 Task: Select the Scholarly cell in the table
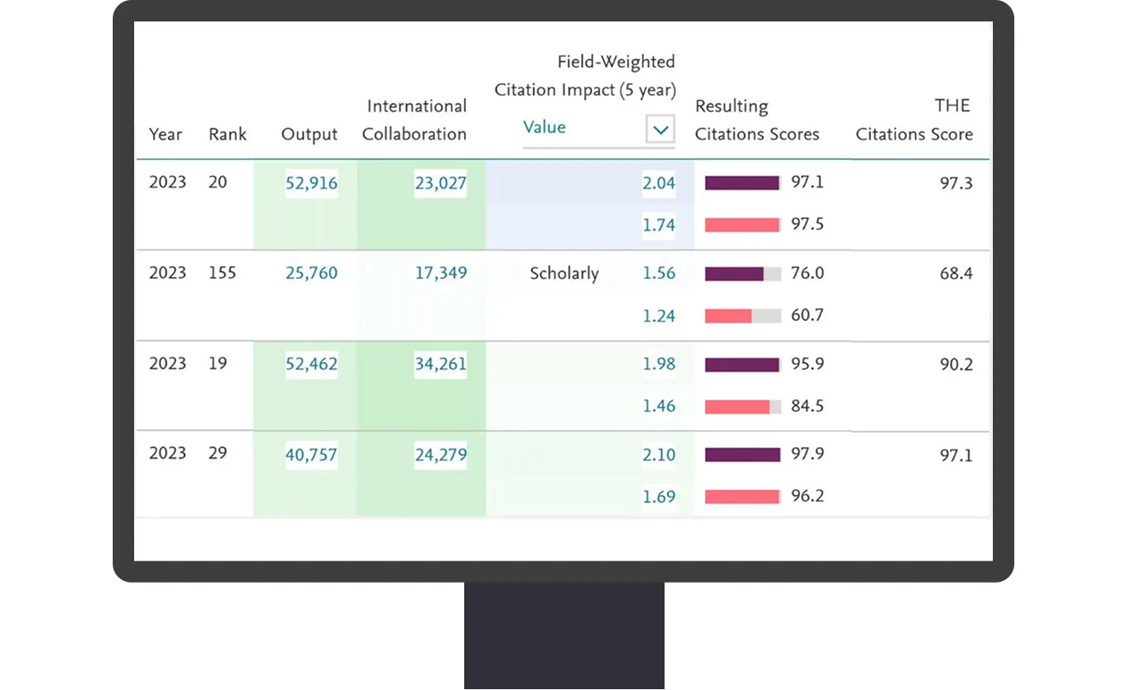[x=563, y=273]
